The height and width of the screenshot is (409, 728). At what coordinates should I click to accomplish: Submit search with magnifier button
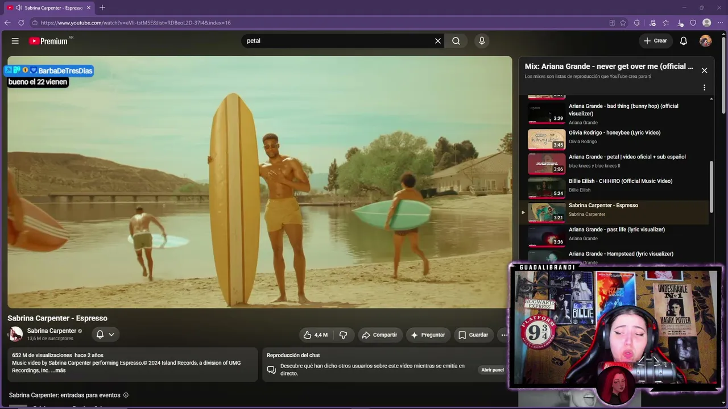click(x=456, y=41)
